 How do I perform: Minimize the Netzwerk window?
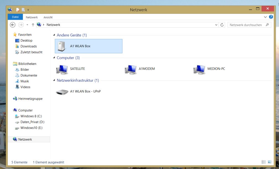pos(250,9)
